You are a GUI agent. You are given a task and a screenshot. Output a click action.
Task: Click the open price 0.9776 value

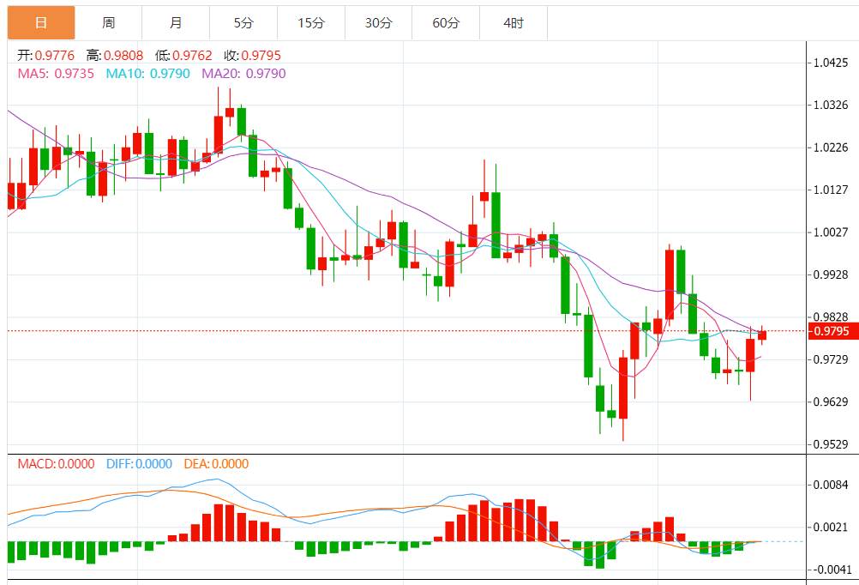tap(55, 56)
